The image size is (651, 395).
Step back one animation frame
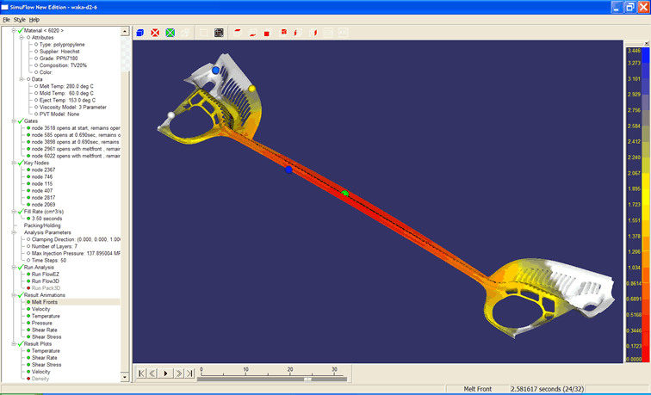point(153,373)
